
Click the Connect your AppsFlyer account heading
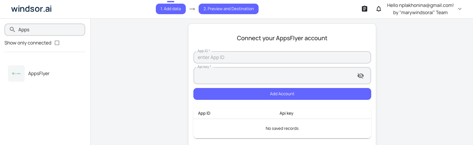pyautogui.click(x=282, y=38)
